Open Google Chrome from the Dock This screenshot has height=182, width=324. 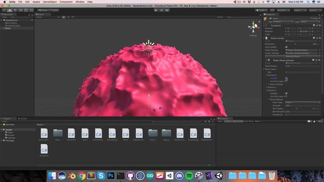click(x=82, y=176)
